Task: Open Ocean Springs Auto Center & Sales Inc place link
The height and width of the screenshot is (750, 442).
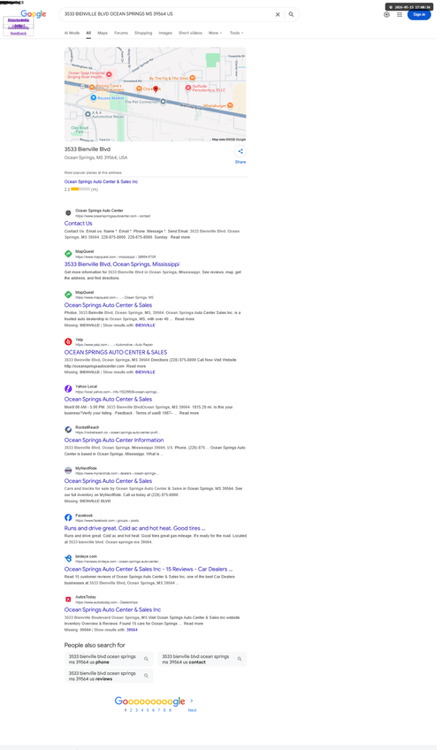Action: 101,182
